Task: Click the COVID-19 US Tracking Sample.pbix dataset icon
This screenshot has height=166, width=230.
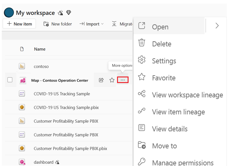Action: tap(22, 107)
